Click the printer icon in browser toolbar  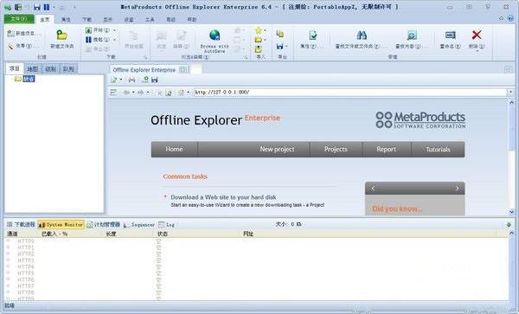[131, 80]
